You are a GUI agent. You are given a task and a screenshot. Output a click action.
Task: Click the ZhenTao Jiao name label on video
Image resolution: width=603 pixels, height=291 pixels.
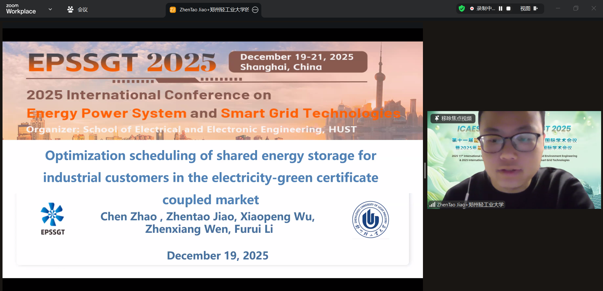click(x=470, y=204)
